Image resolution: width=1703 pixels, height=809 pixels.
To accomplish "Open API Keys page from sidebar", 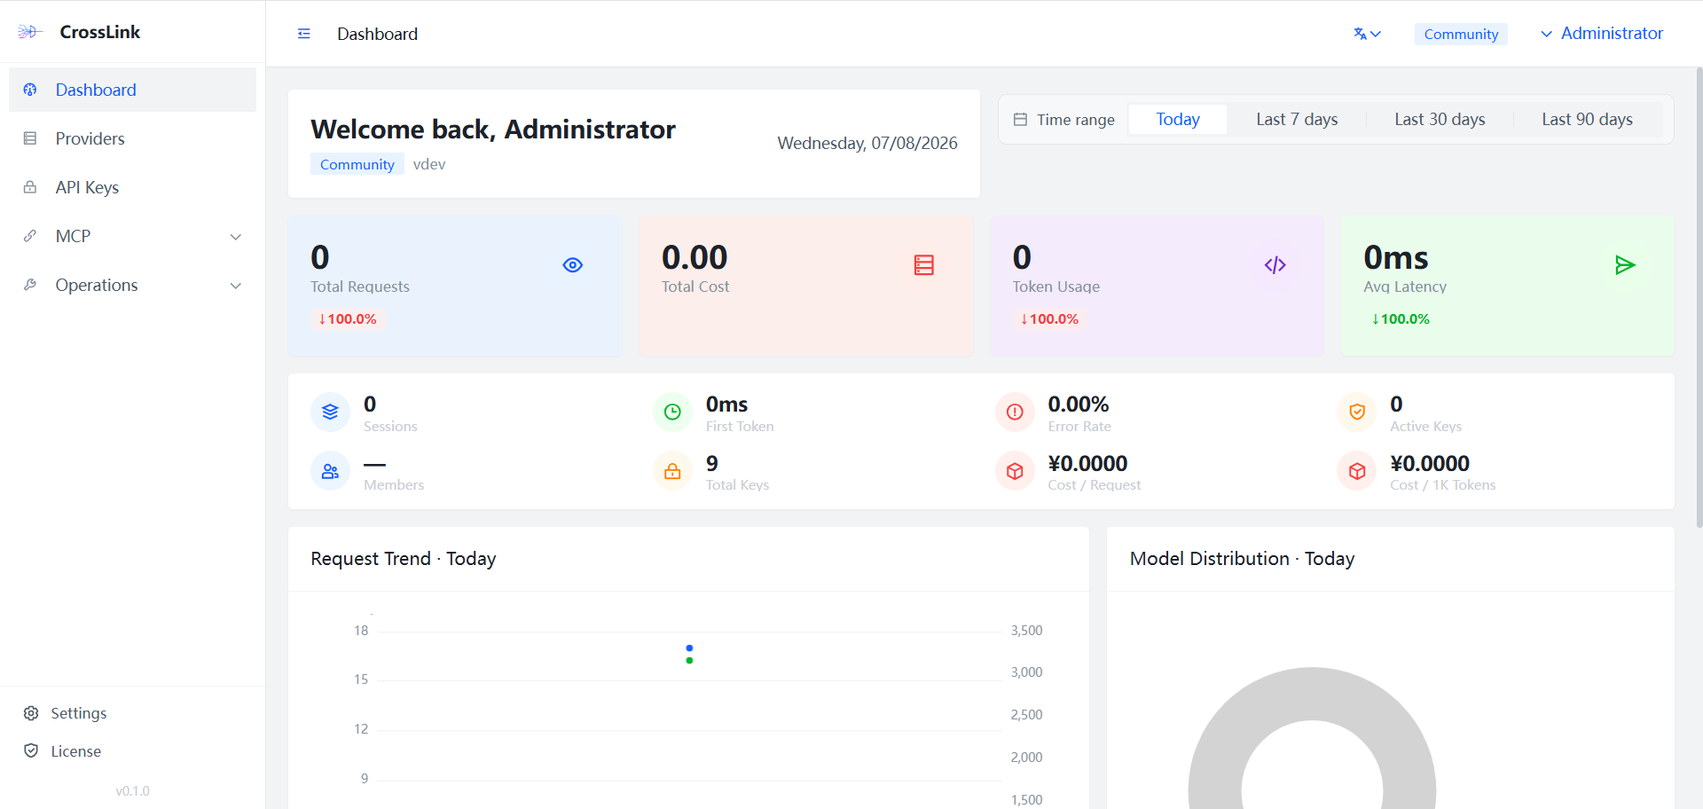I will 132,187.
